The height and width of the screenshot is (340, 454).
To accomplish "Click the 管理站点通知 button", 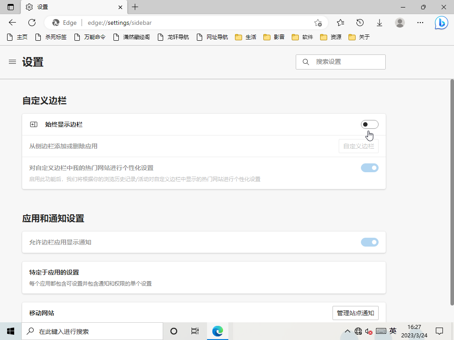I will (x=355, y=313).
